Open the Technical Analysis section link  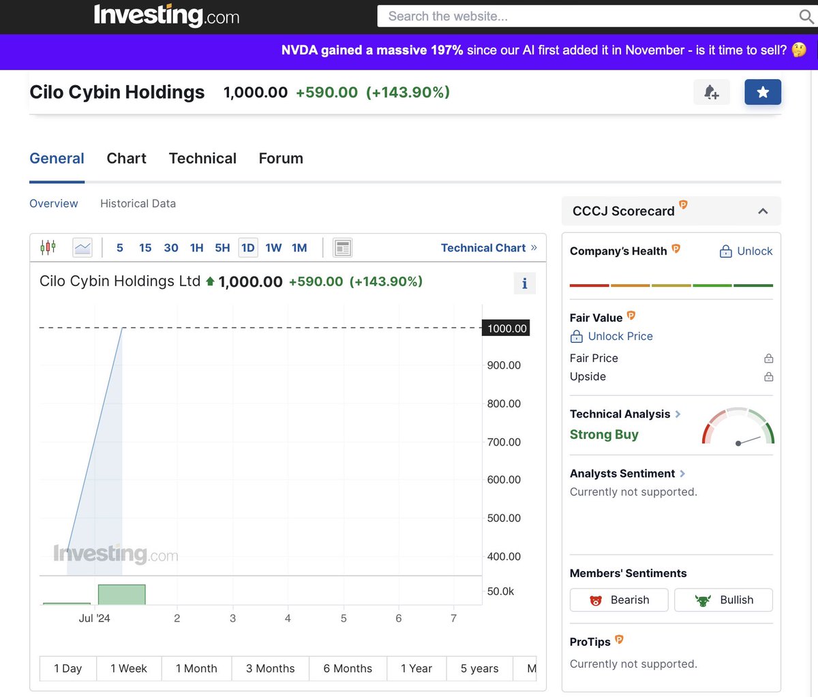pyautogui.click(x=625, y=414)
